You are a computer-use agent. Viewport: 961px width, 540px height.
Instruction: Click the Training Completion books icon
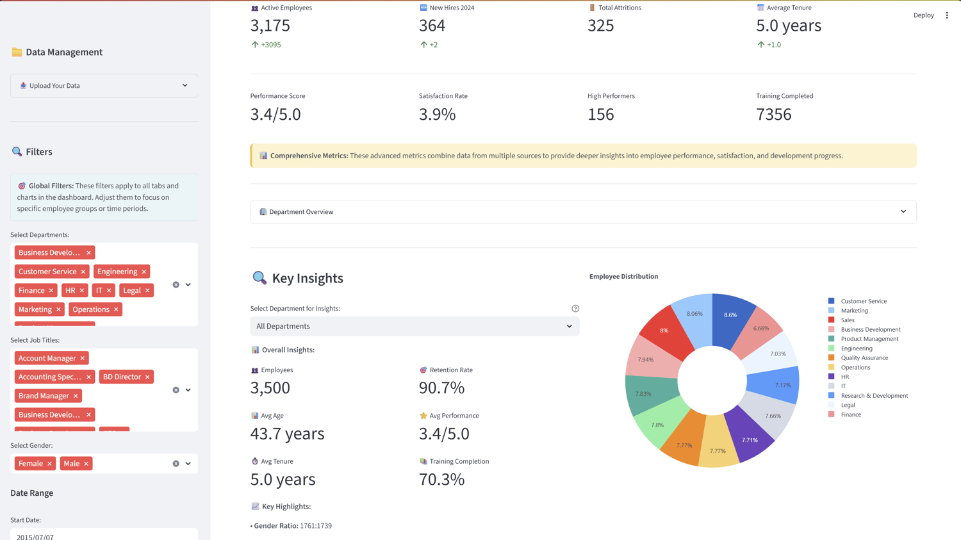click(423, 461)
